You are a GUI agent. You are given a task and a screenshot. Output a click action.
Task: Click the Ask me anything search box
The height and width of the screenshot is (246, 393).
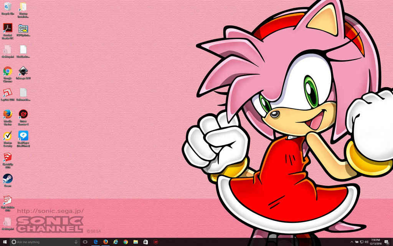coord(38,242)
